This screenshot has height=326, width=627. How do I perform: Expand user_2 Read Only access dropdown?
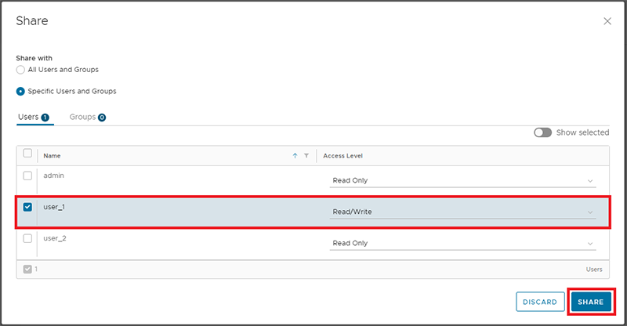click(x=462, y=243)
